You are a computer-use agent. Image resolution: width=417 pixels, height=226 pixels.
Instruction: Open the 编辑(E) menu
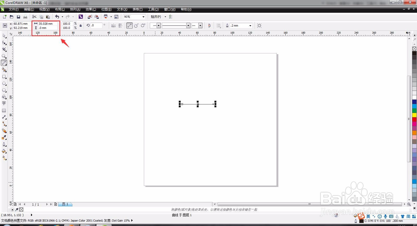(29, 9)
